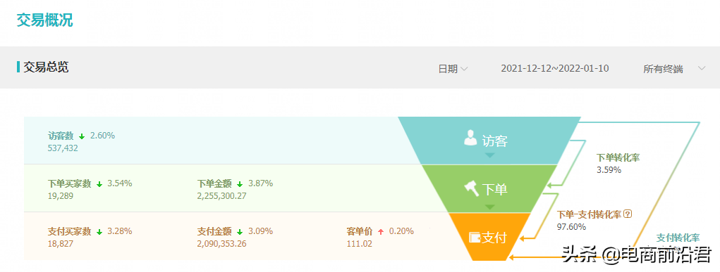Click the 下单转化率 label
This screenshot has width=720, height=272.
[618, 158]
